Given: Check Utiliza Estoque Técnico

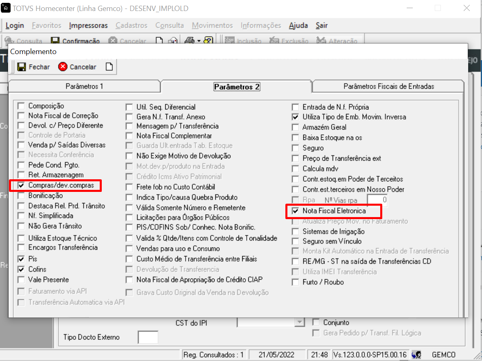Looking at the screenshot, I should click(x=21, y=239).
